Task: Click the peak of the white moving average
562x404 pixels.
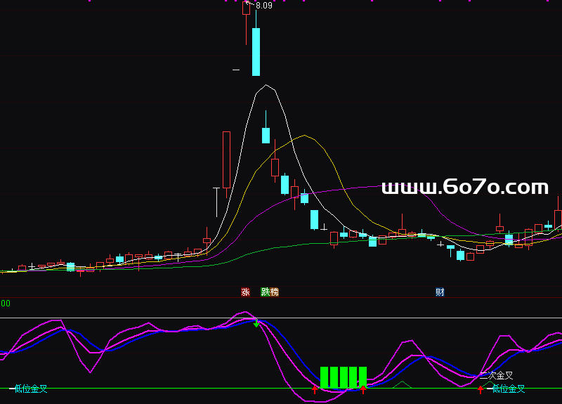Action: point(266,86)
